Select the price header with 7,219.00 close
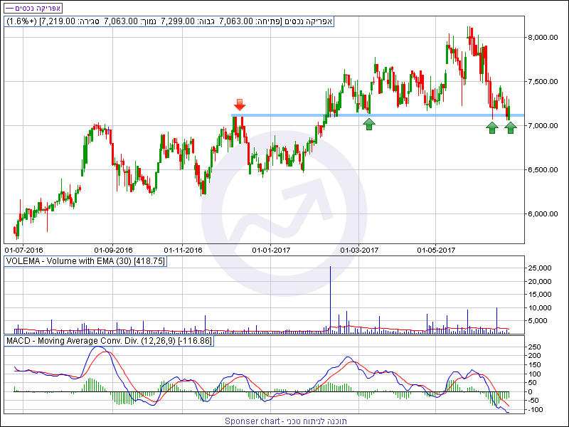This screenshot has height=427, width=569. [x=169, y=21]
